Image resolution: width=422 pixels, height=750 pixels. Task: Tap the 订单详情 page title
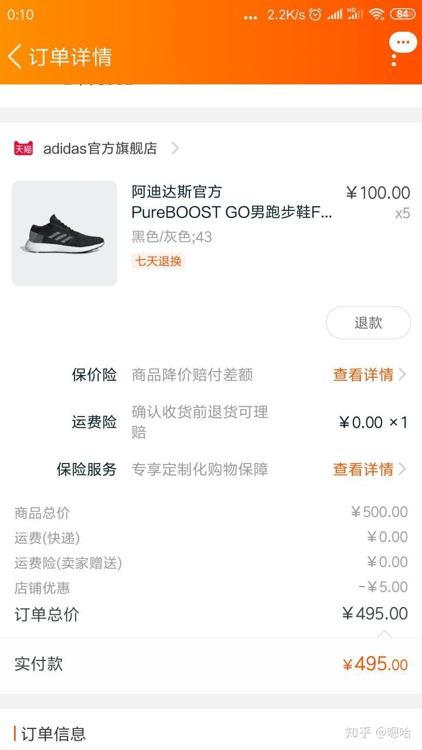click(70, 57)
